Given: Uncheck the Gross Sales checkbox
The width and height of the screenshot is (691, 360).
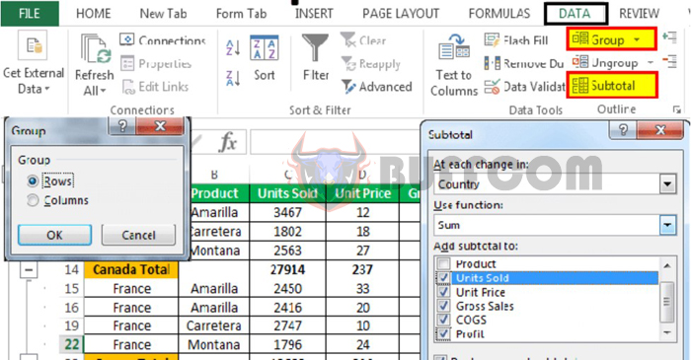Looking at the screenshot, I should pos(443,306).
